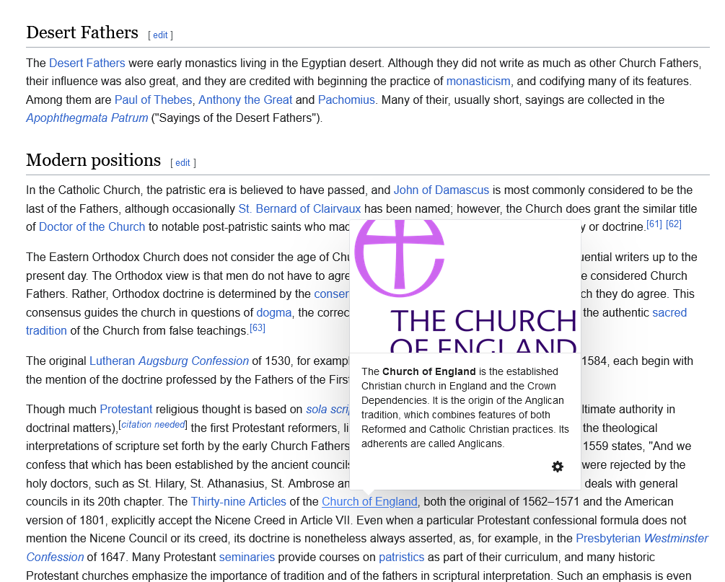The image size is (725, 582).
Task: Follow the dogma link
Action: 273,313
